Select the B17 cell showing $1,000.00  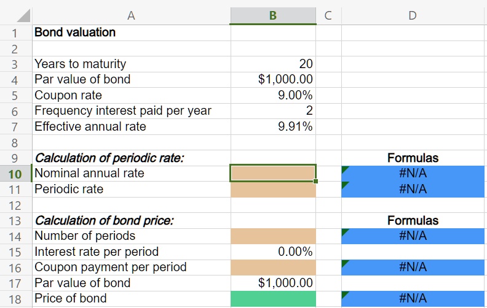tap(273, 283)
